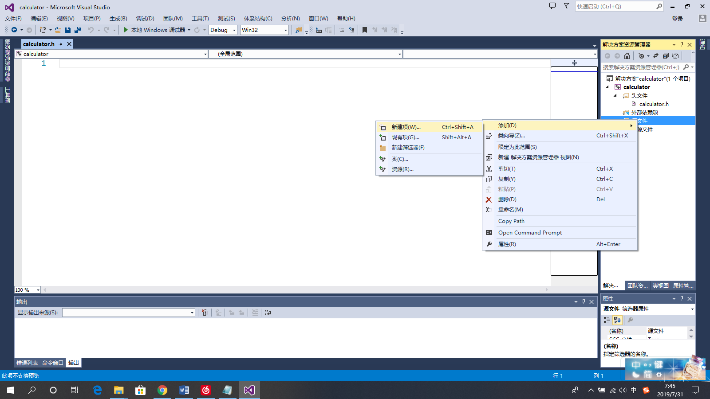Select the 类向导 icon in the context menu
This screenshot has height=399, width=710.
pyautogui.click(x=489, y=135)
